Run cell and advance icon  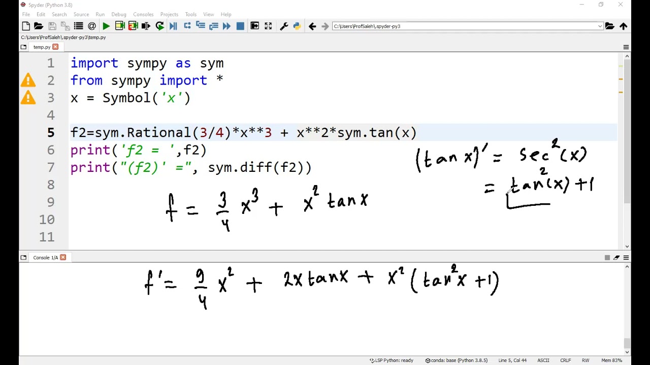[x=133, y=26]
